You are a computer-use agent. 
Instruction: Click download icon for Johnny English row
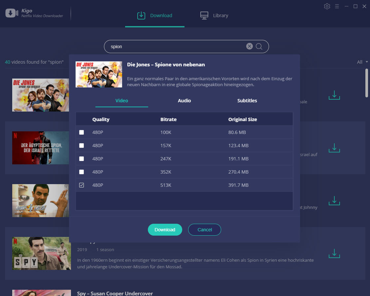tap(334, 201)
